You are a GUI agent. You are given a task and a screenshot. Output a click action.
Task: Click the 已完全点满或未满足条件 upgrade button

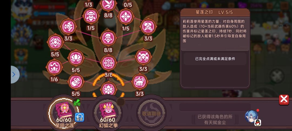pyautogui.click(x=215, y=59)
